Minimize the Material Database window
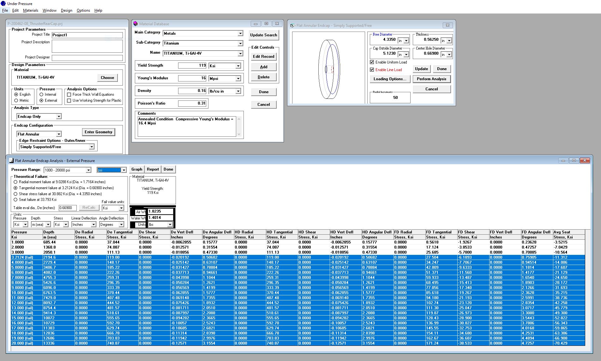 (255, 24)
